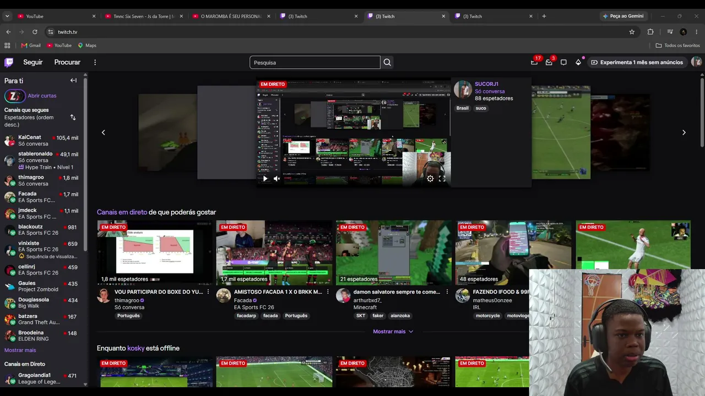Open the whispers chat bubble icon
The height and width of the screenshot is (396, 705).
coord(563,62)
